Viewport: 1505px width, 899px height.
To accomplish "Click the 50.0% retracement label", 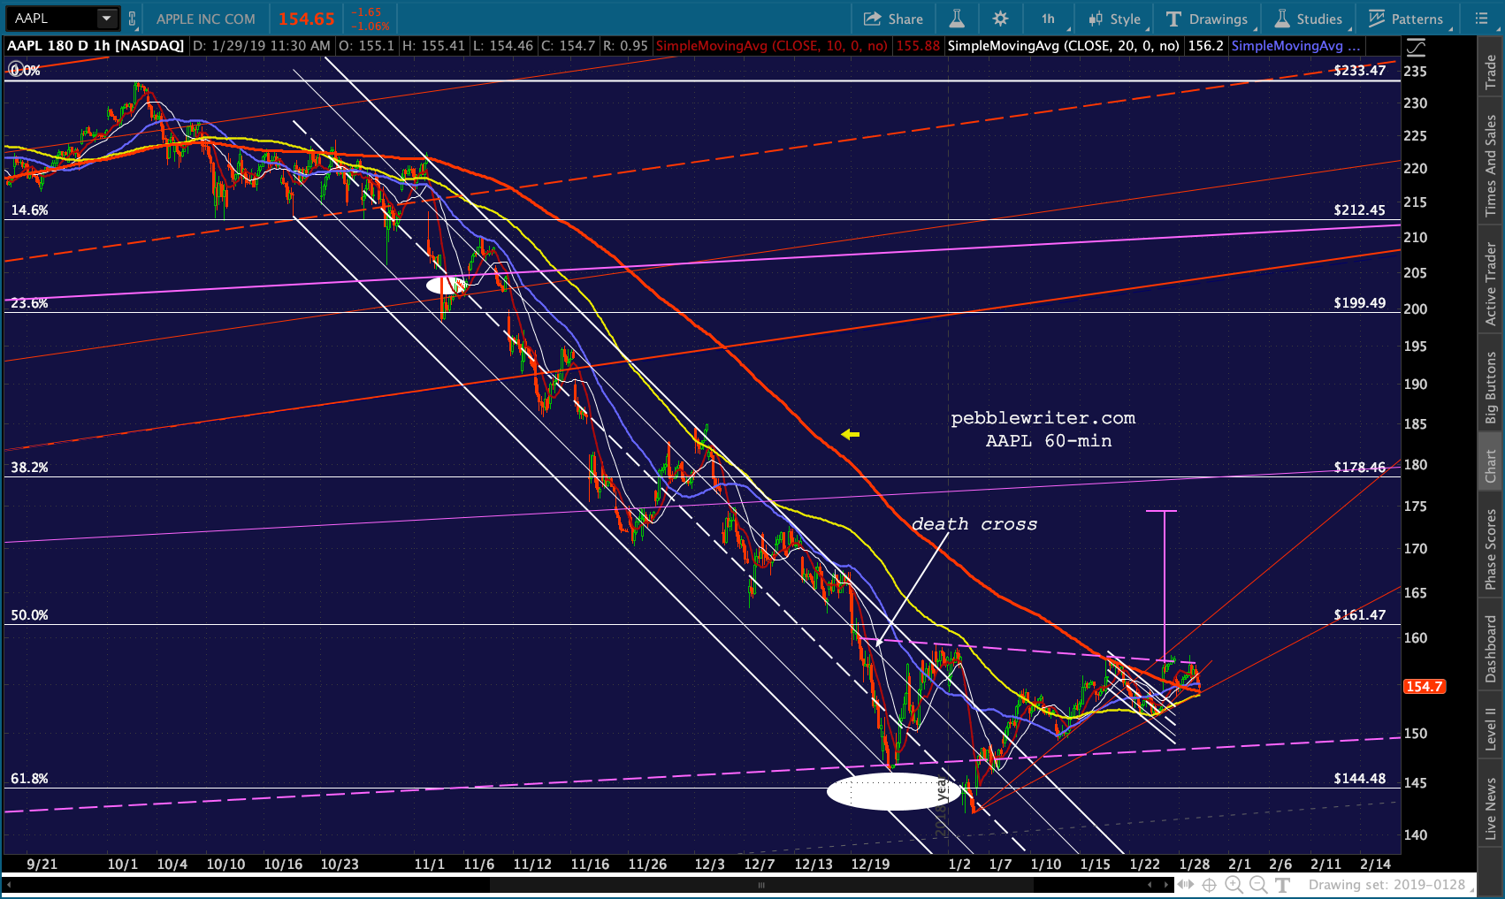I will tap(29, 615).
